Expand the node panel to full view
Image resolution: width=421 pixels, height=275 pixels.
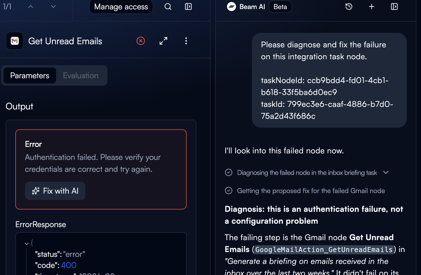click(x=163, y=41)
